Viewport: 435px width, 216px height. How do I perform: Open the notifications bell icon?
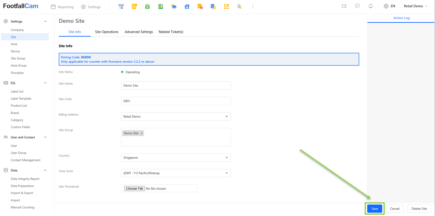[371, 6]
